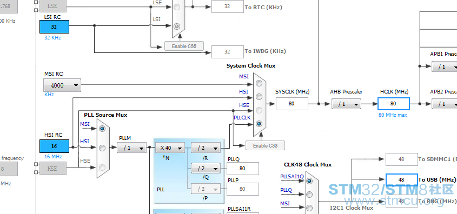Click the PLLQ output value field
Screen dimensions: 457x214
tap(242, 168)
